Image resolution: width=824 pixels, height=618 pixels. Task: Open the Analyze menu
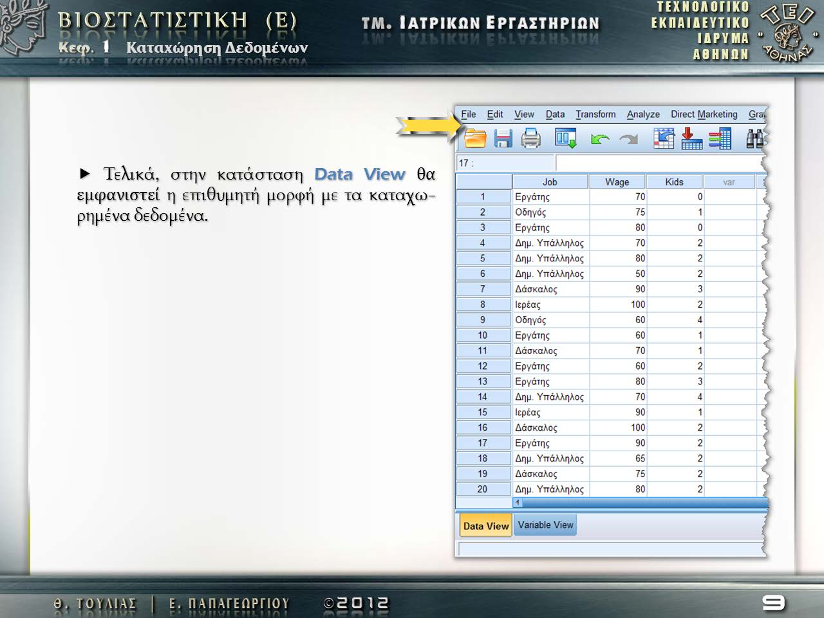(x=643, y=115)
